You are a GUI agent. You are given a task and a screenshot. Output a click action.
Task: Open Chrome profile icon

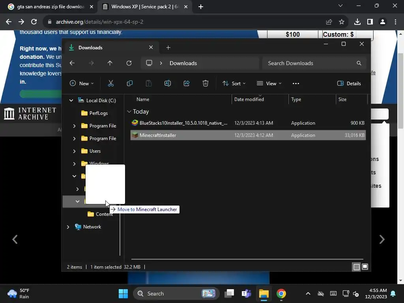383,22
